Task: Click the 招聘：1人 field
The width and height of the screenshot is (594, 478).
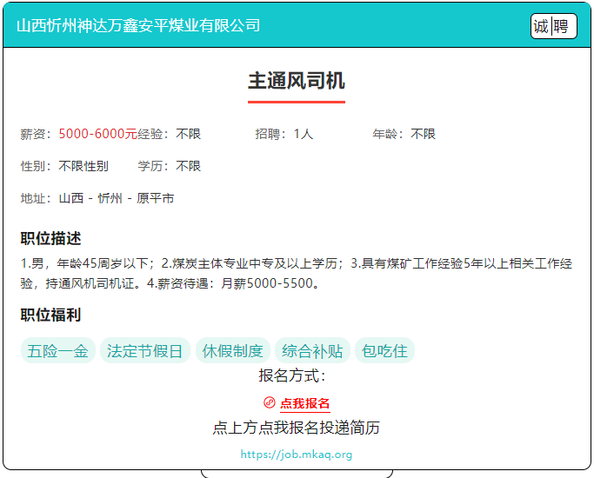Action: click(284, 134)
